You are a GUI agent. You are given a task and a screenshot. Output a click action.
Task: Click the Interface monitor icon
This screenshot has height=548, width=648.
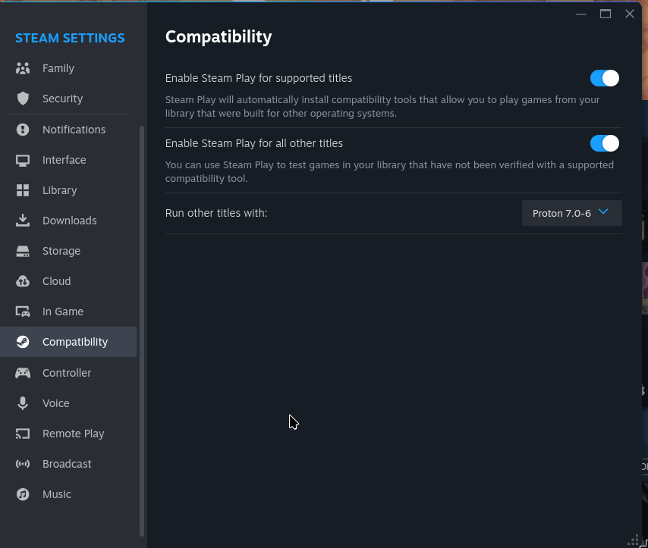[x=23, y=160]
